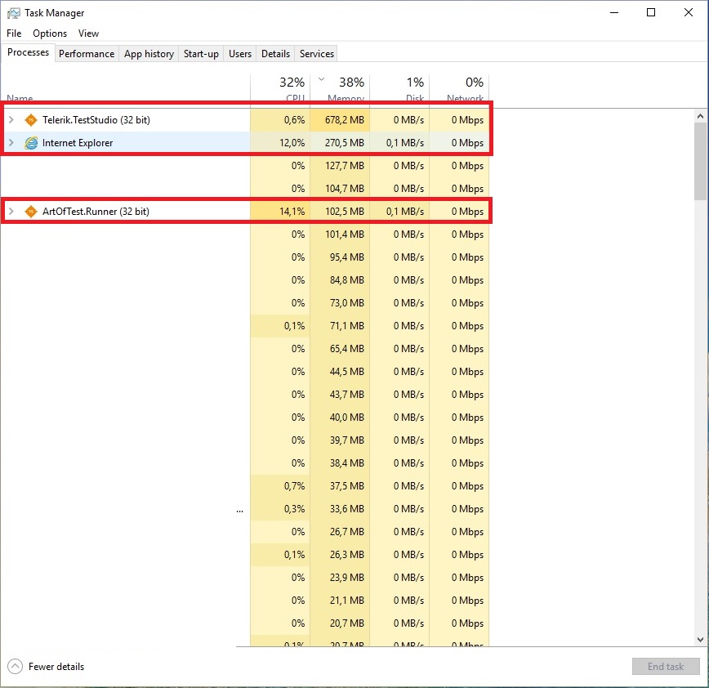Click the Task Manager title bar icon
The width and height of the screenshot is (709, 688).
(x=13, y=13)
